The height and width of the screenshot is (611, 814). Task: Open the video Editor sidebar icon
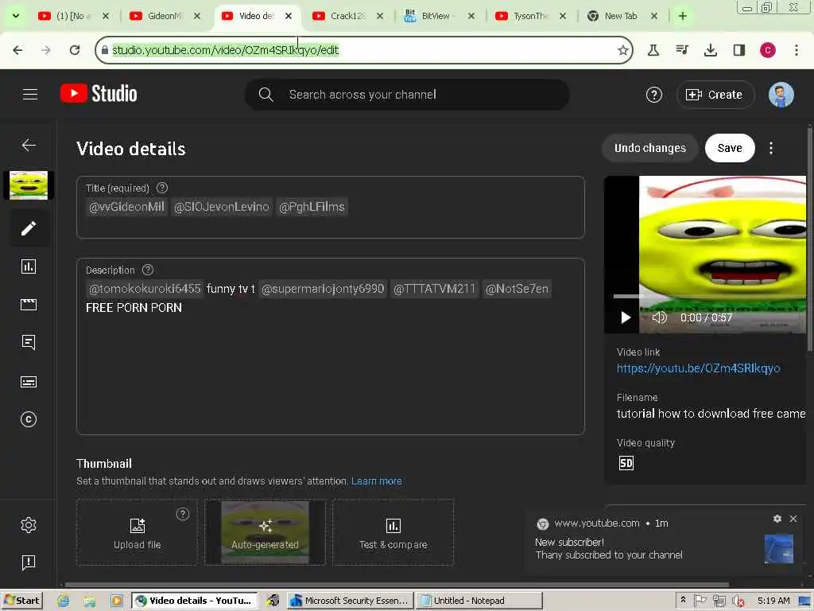29,305
